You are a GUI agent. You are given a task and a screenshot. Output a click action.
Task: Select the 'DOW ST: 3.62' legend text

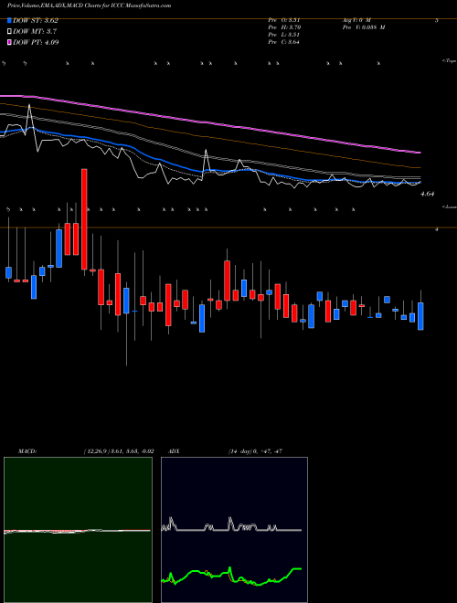pos(36,21)
